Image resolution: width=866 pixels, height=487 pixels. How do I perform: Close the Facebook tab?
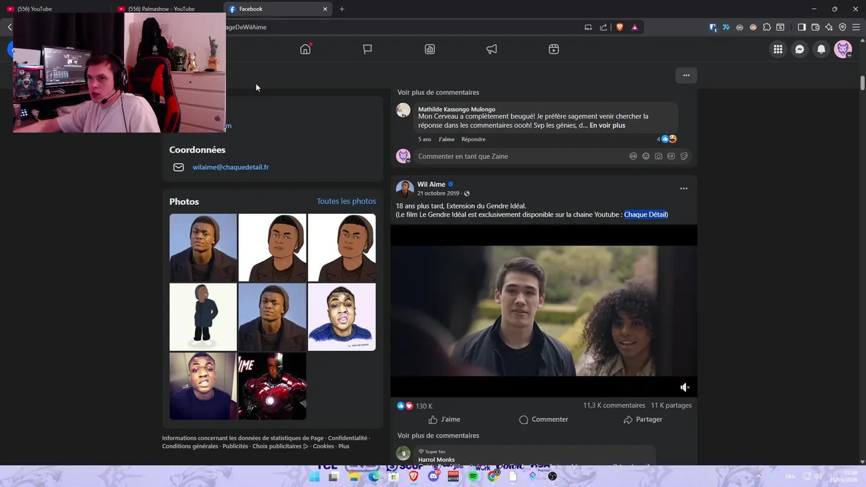tap(325, 9)
